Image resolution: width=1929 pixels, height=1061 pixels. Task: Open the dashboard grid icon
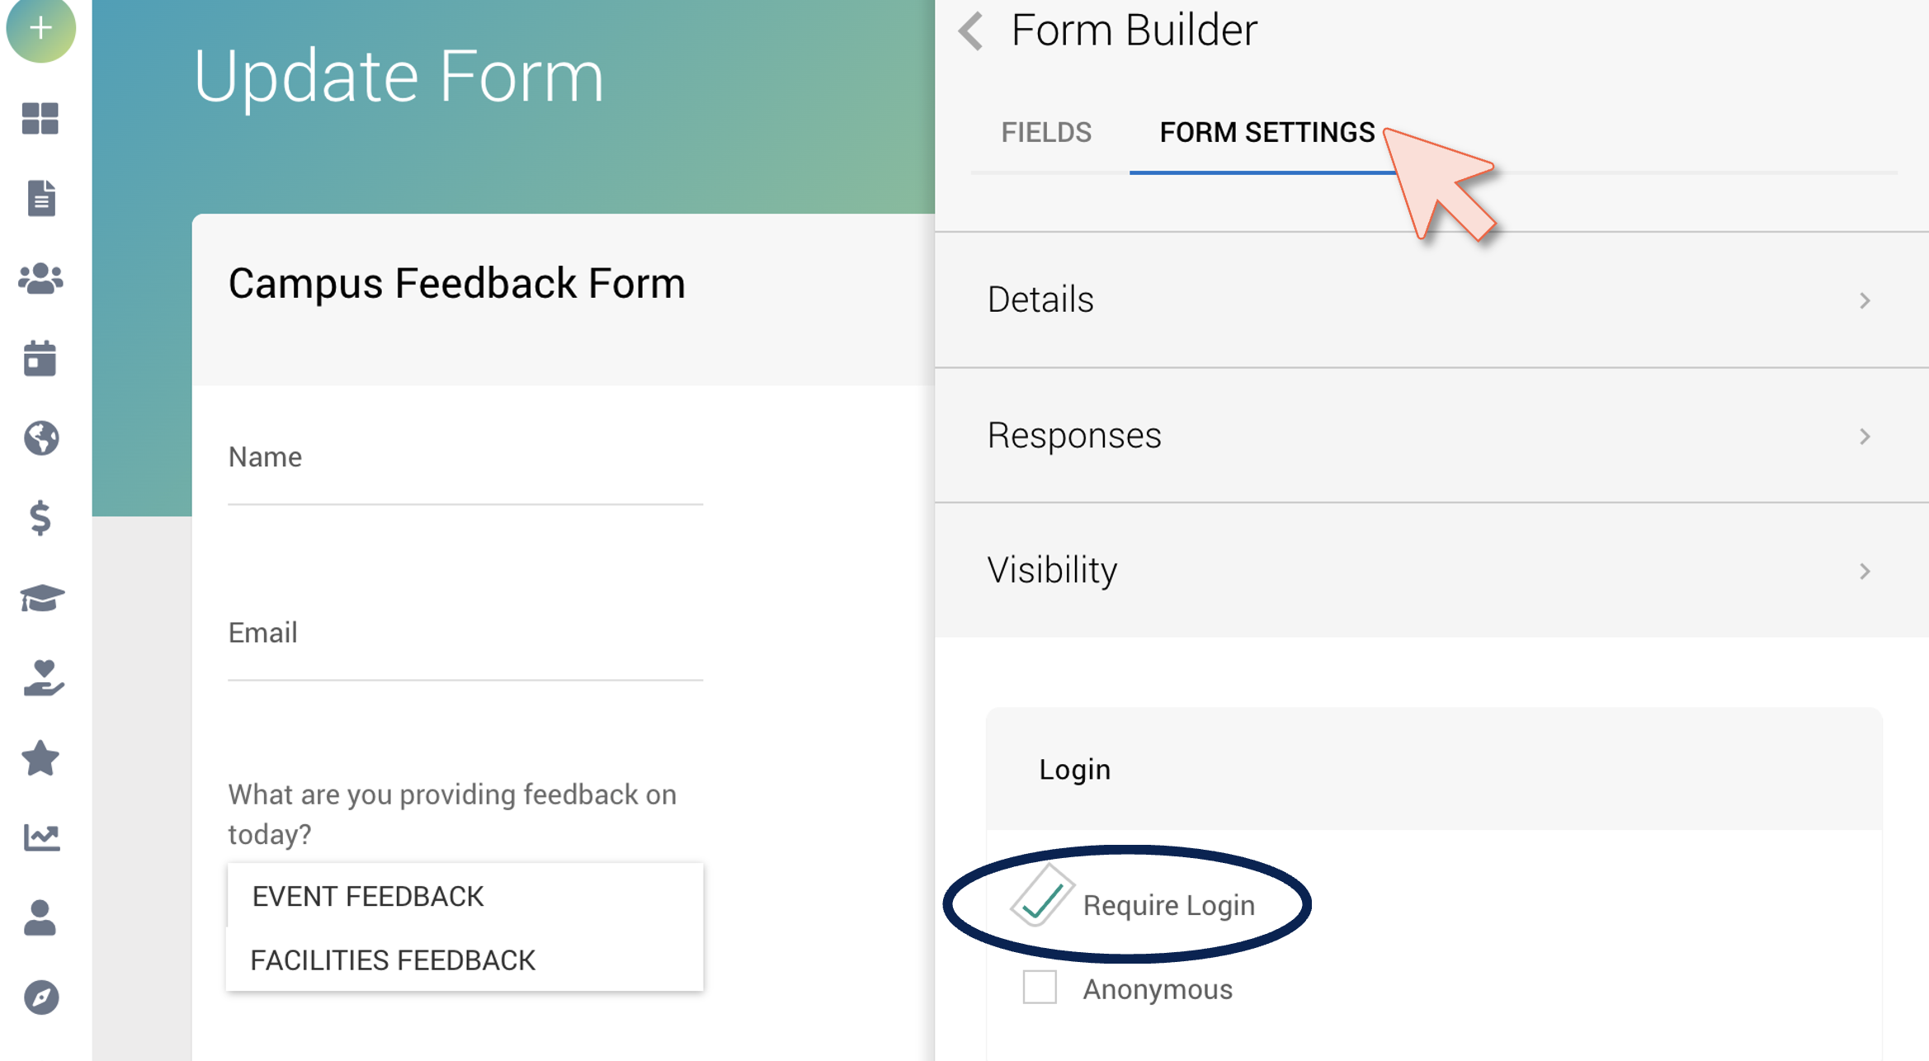tap(40, 119)
